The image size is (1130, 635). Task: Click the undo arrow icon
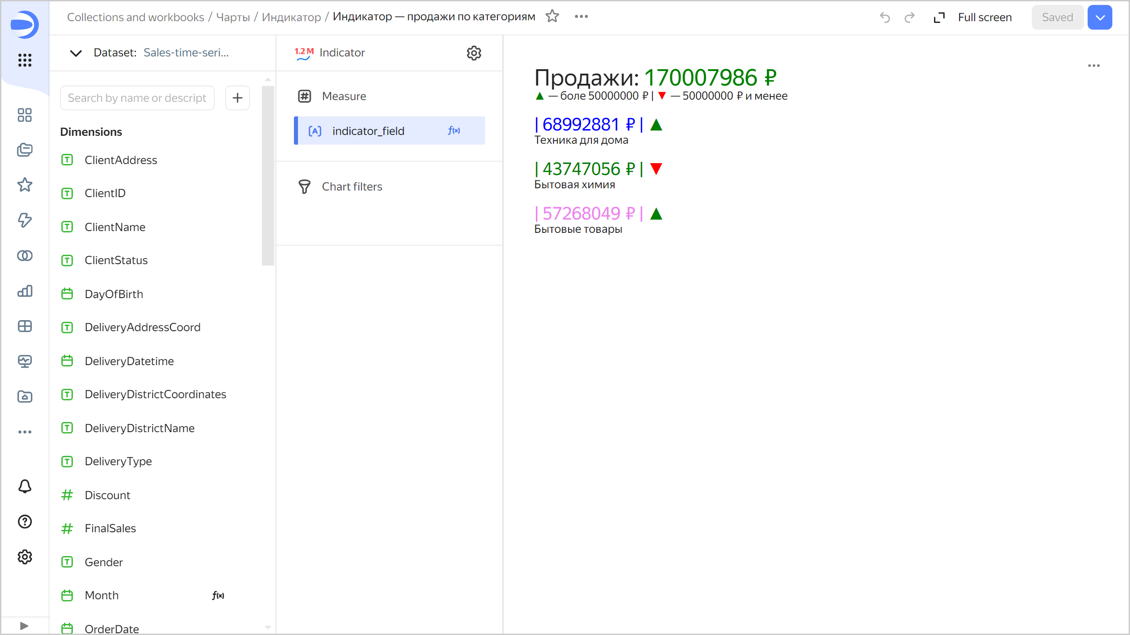(x=885, y=18)
